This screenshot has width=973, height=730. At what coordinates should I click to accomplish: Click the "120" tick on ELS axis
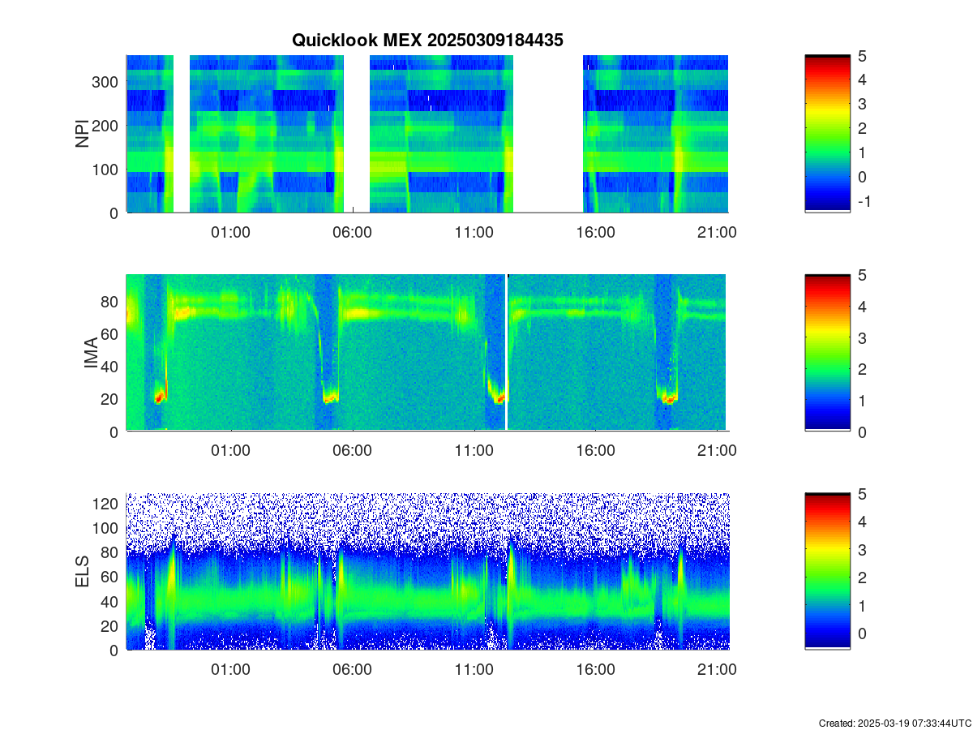click(107, 504)
